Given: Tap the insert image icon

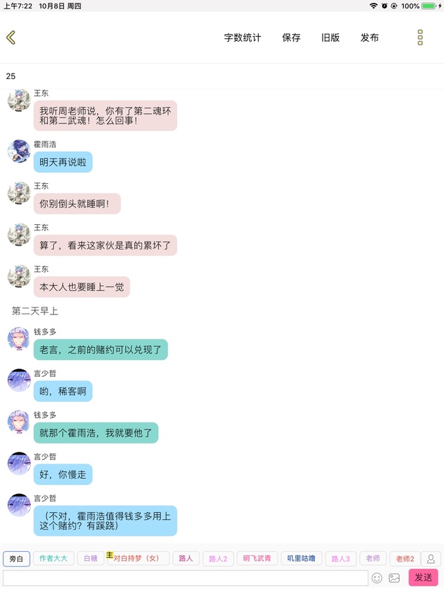Looking at the screenshot, I should coord(394,577).
